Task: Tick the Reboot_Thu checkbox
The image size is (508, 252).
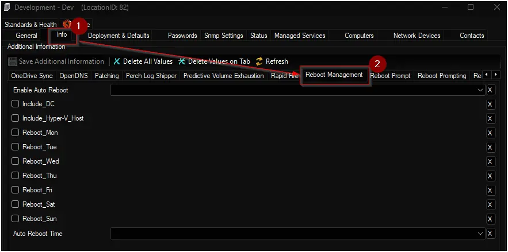Action: tap(15, 176)
